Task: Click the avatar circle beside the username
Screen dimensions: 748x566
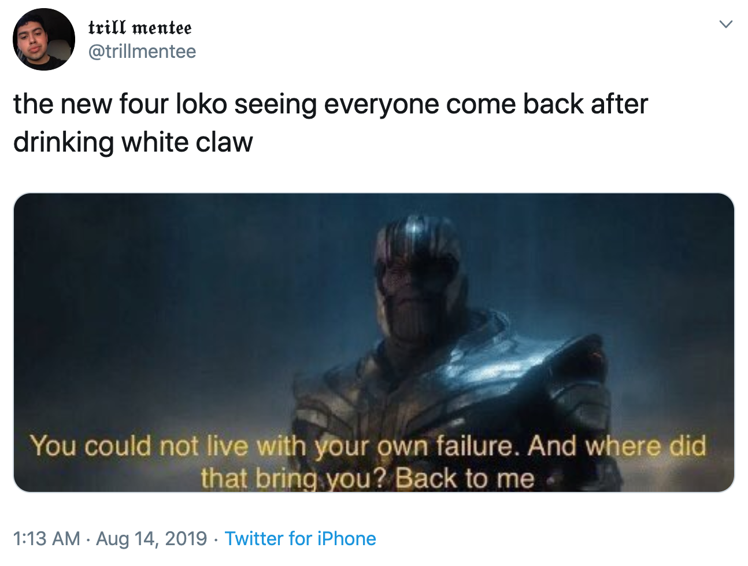Action: coord(43,38)
